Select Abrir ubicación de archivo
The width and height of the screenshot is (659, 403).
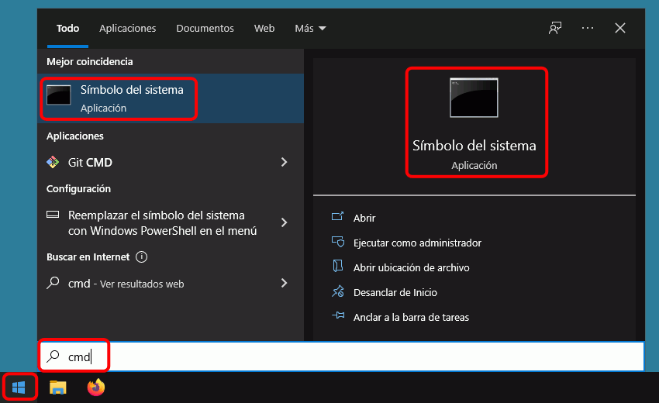tap(412, 267)
